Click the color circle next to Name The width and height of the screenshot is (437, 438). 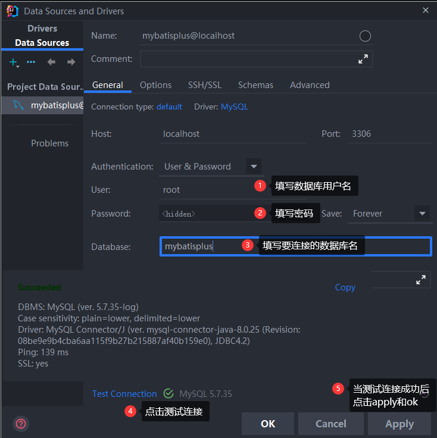(365, 36)
